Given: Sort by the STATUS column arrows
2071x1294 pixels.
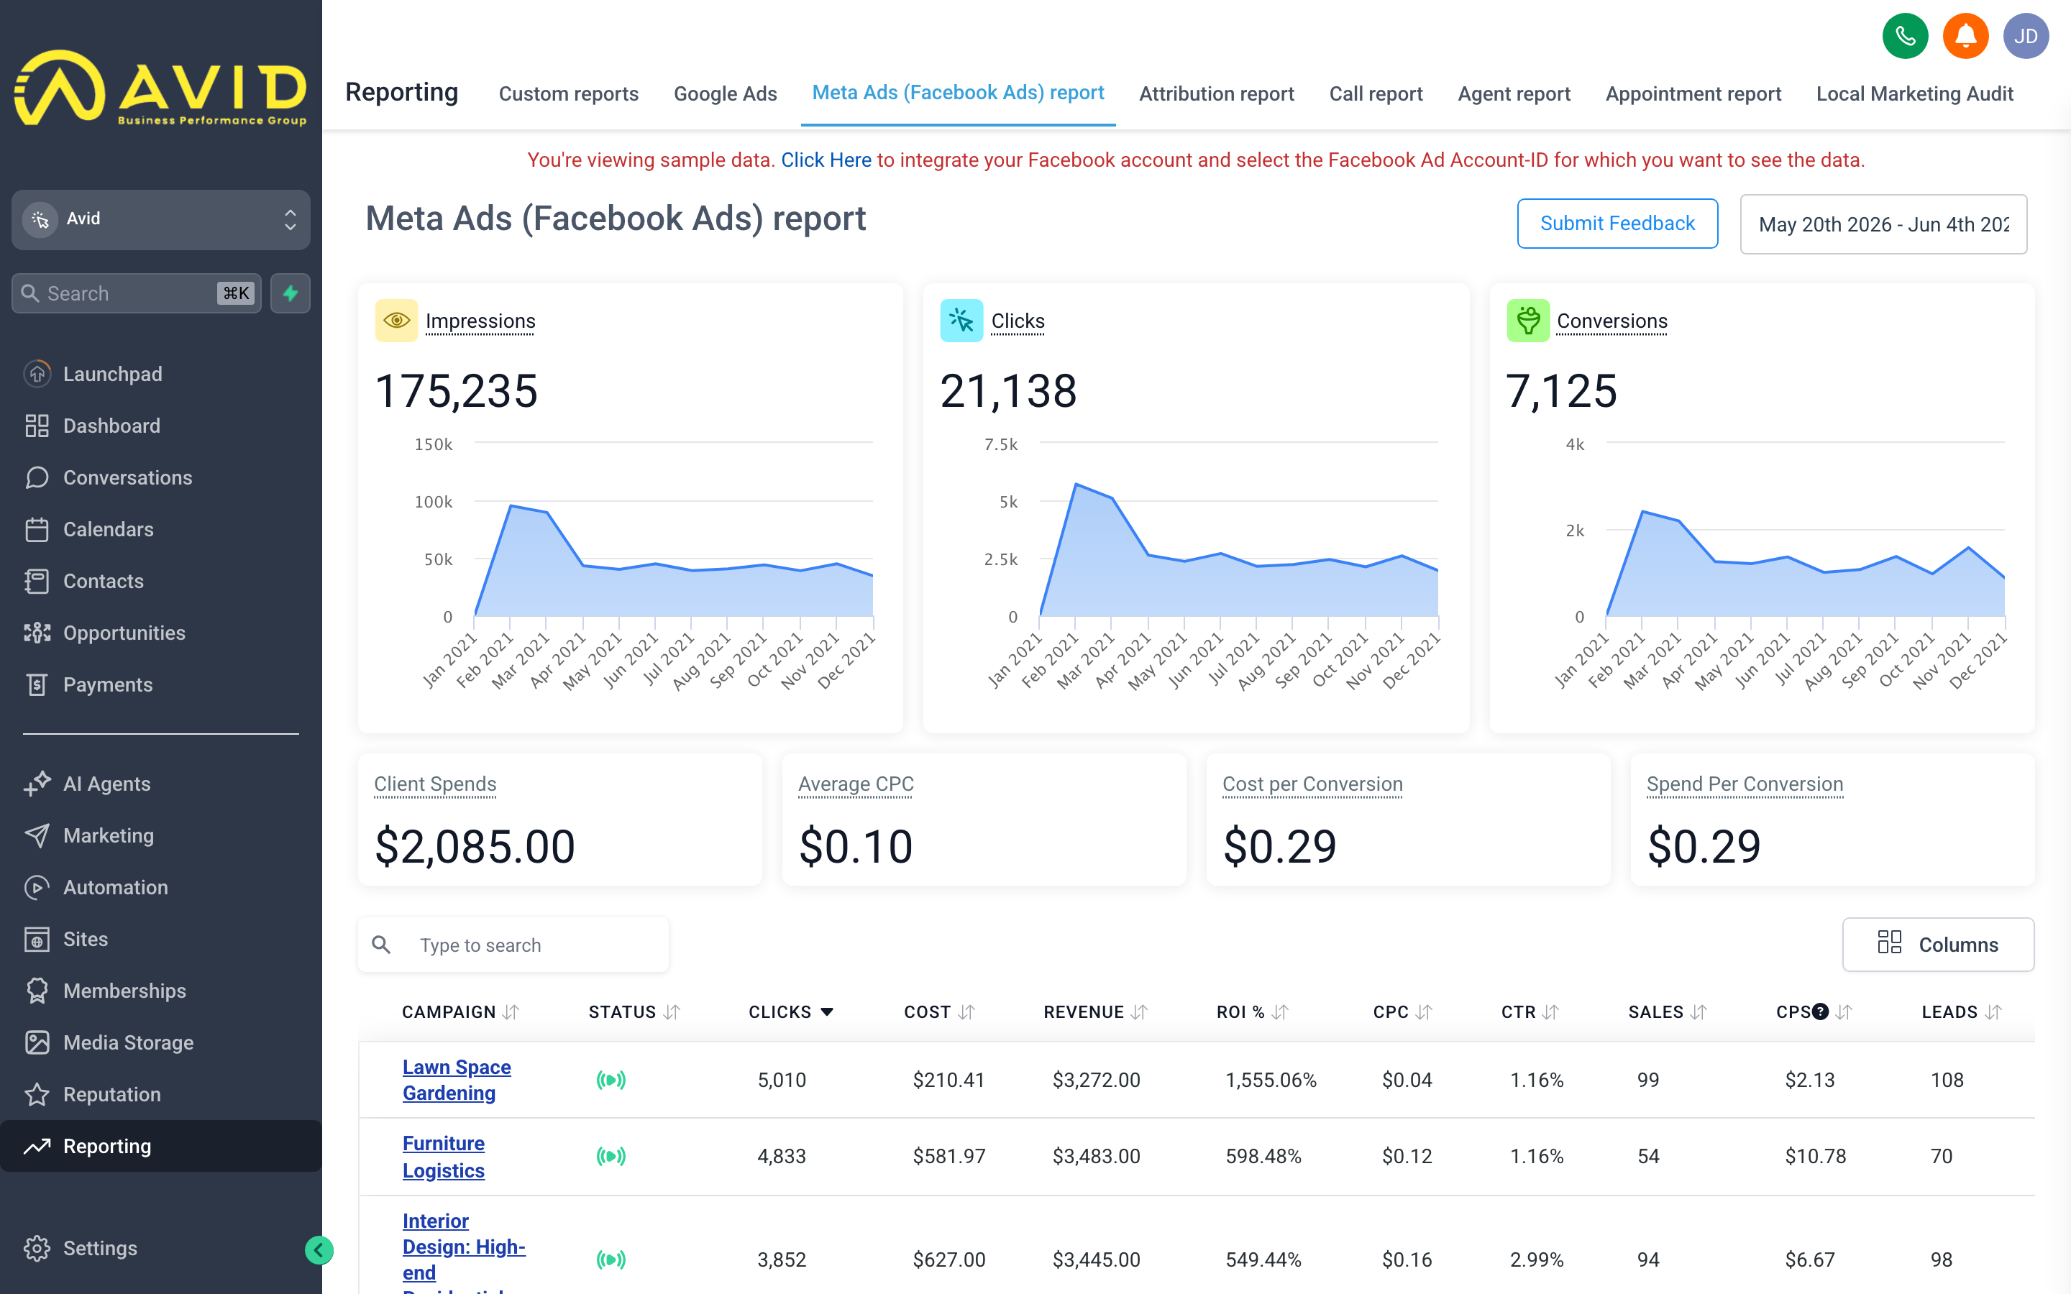Looking at the screenshot, I should coord(672,1011).
